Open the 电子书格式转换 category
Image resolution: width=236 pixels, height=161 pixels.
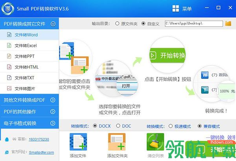(x=29, y=123)
